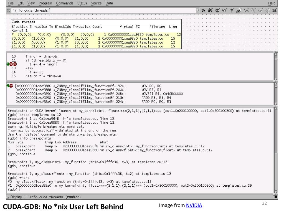Open the Program menu

tap(45, 3)
